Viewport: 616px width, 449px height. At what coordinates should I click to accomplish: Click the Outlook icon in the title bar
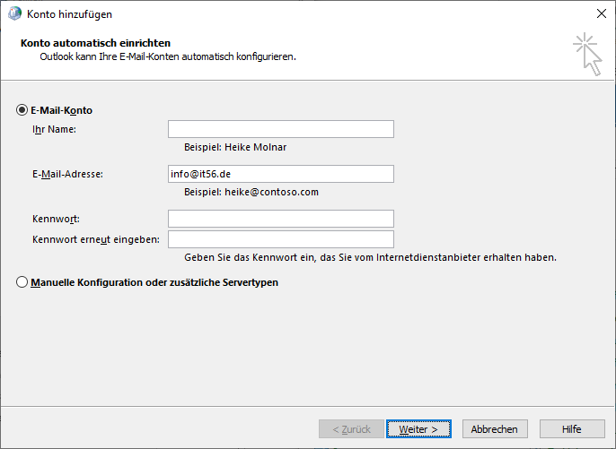[14, 13]
